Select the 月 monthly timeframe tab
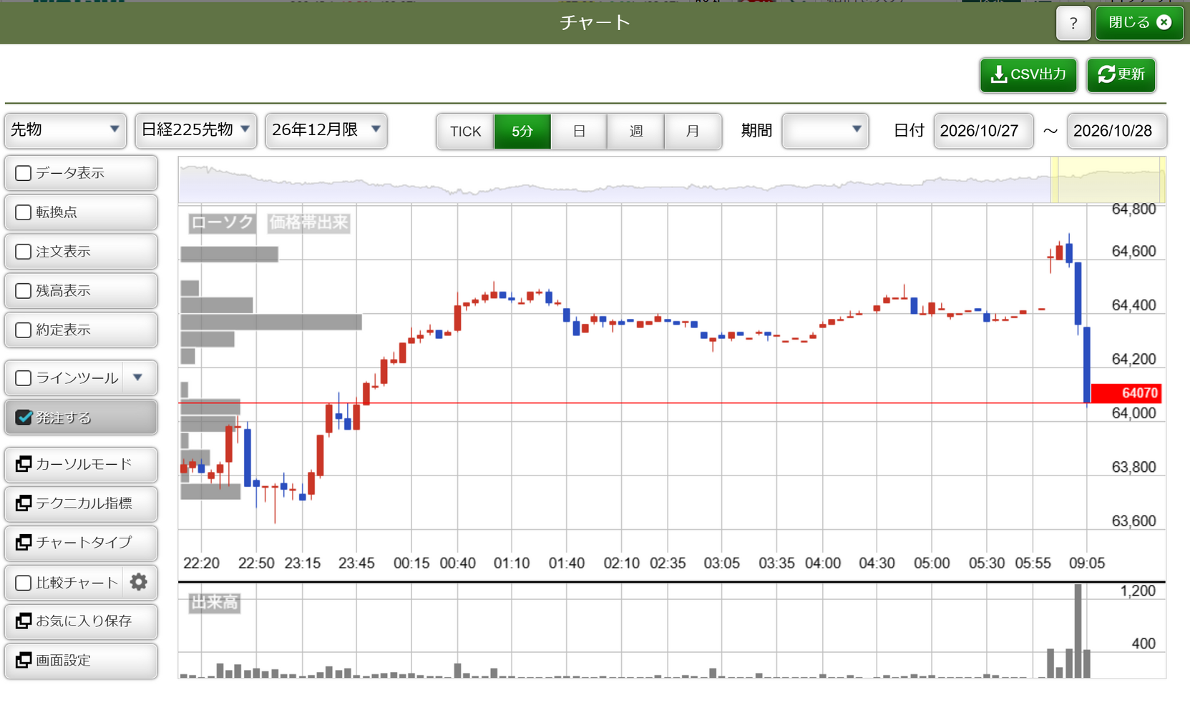This screenshot has height=715, width=1190. 693,132
